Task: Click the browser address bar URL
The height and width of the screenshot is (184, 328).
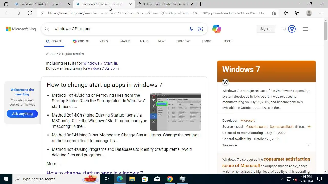Action: (x=157, y=13)
